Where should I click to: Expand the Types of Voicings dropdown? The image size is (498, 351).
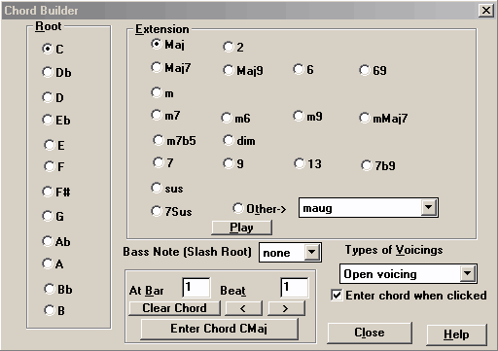pyautogui.click(x=467, y=274)
